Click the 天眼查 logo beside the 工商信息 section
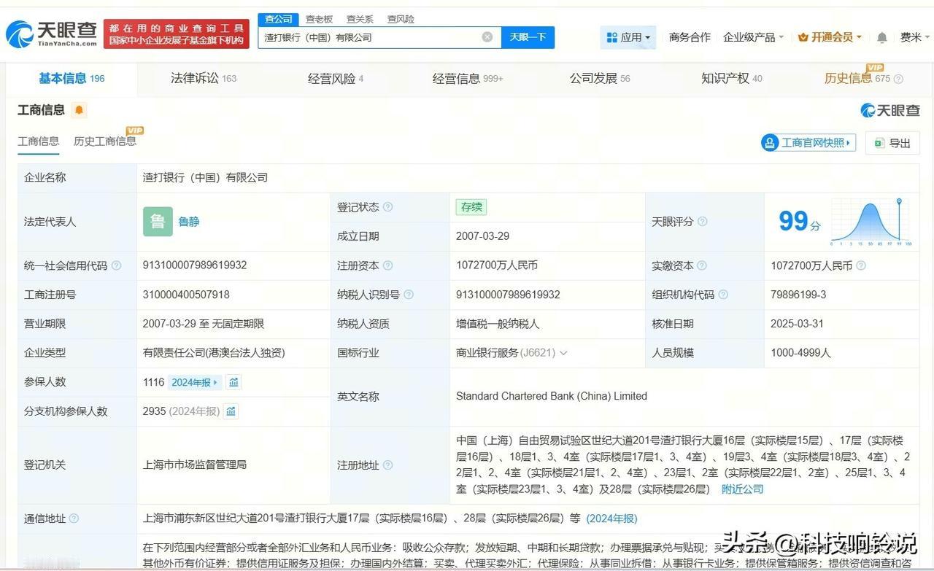 pos(890,111)
